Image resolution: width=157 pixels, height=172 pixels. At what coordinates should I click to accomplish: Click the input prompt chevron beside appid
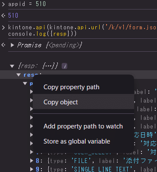(x=3, y=4)
